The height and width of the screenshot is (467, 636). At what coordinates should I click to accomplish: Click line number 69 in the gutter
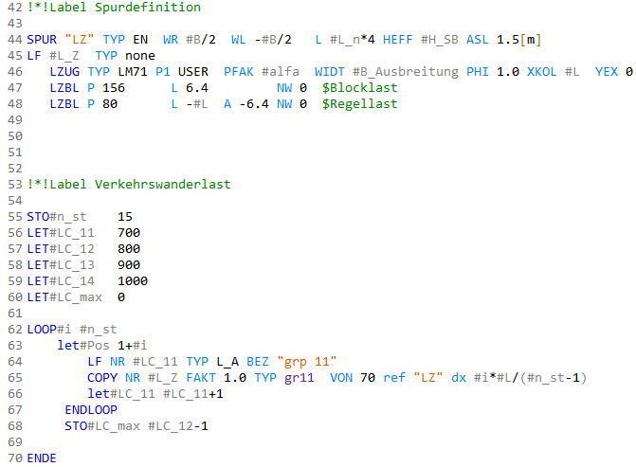coord(15,442)
